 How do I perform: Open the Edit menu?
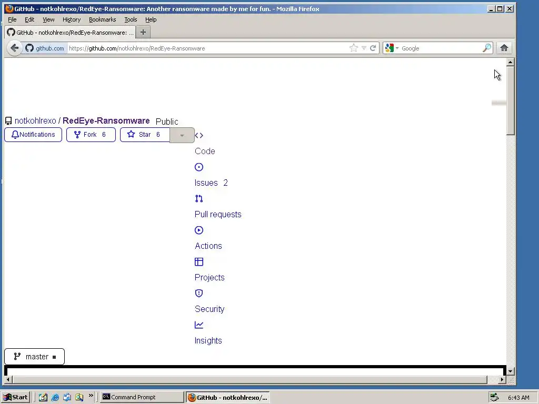(x=29, y=19)
